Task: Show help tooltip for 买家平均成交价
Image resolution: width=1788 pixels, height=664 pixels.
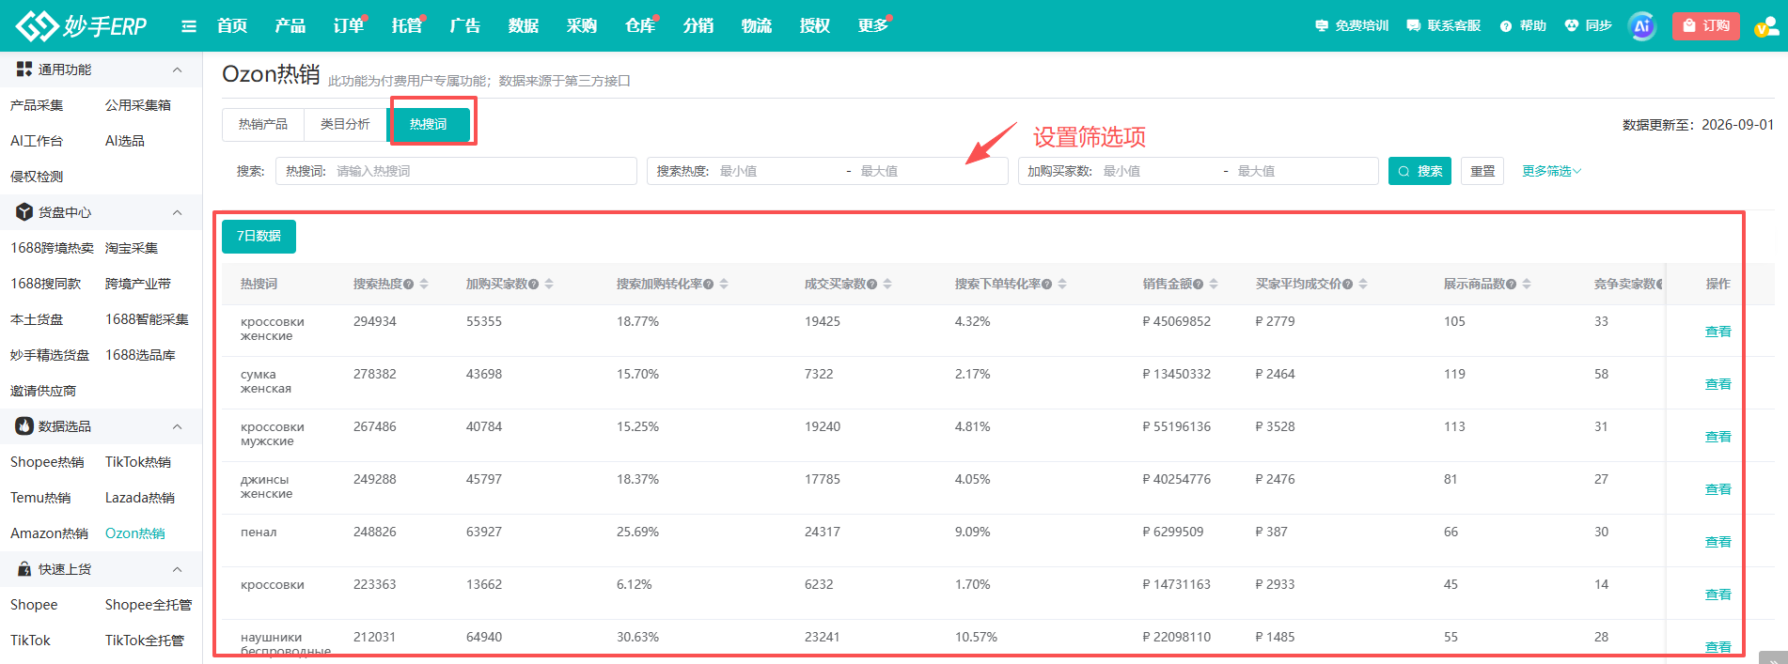Action: [1347, 285]
